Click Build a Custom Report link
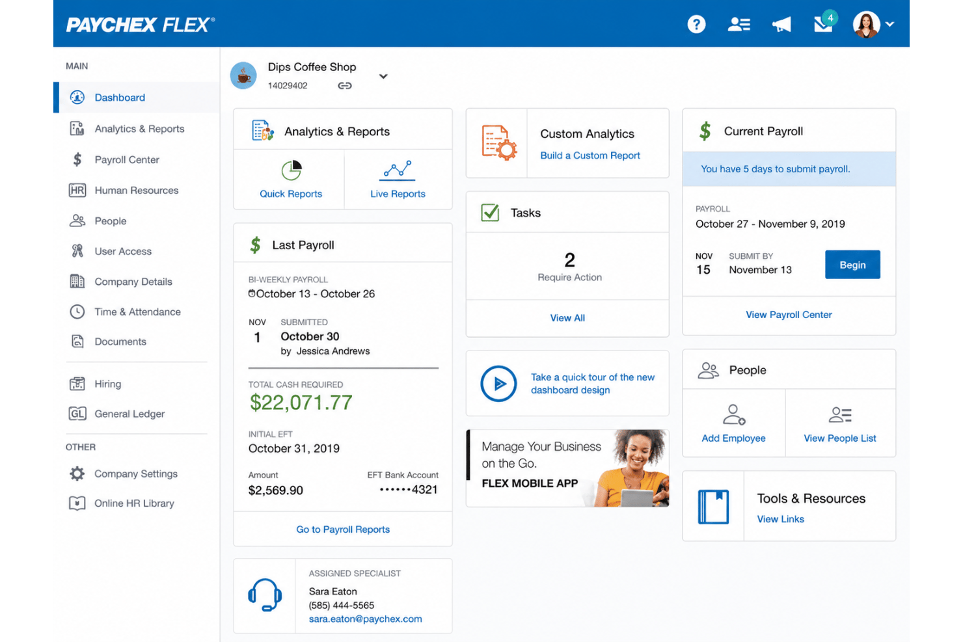 [590, 155]
